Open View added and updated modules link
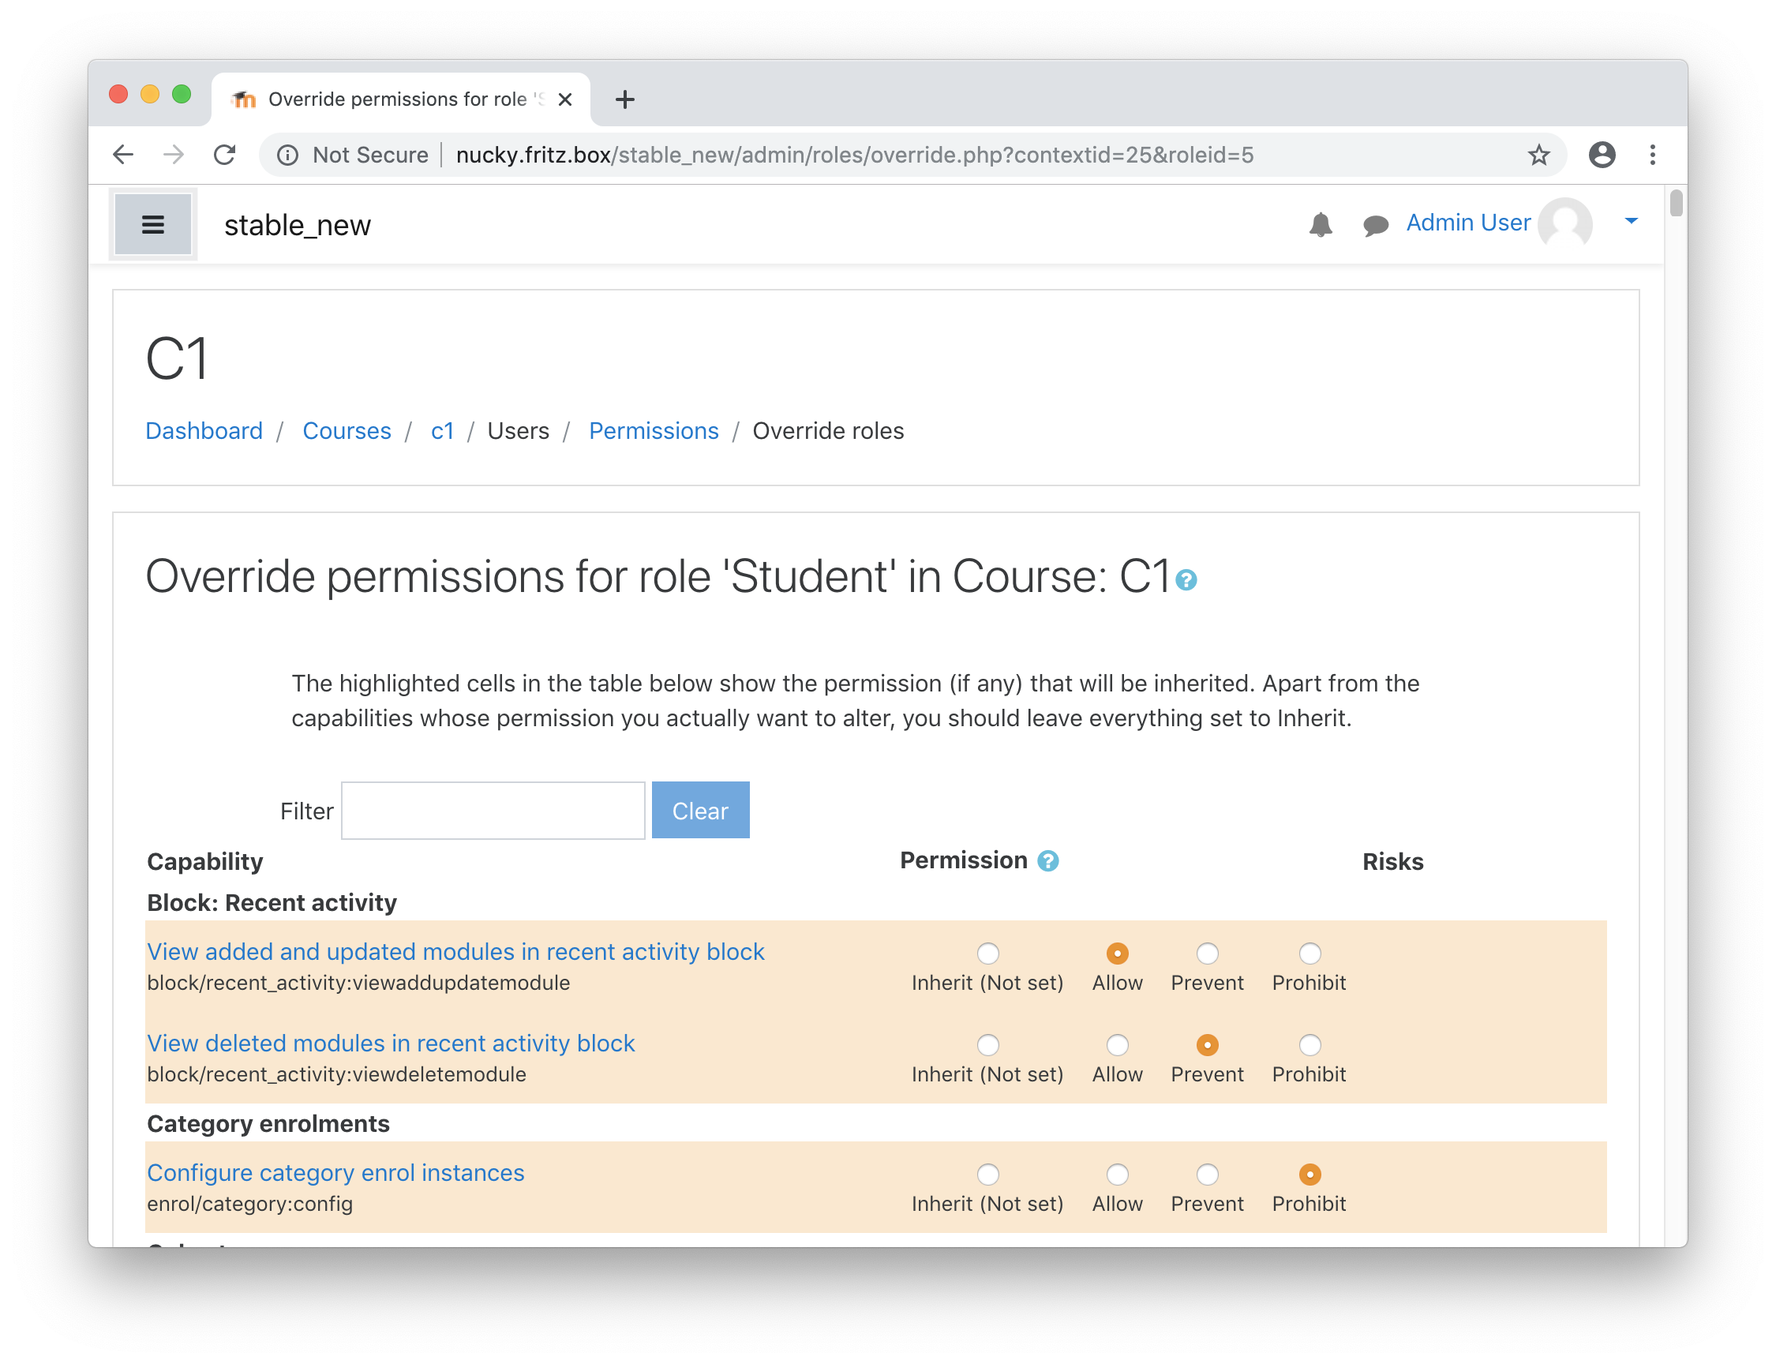This screenshot has width=1776, height=1364. pos(455,951)
